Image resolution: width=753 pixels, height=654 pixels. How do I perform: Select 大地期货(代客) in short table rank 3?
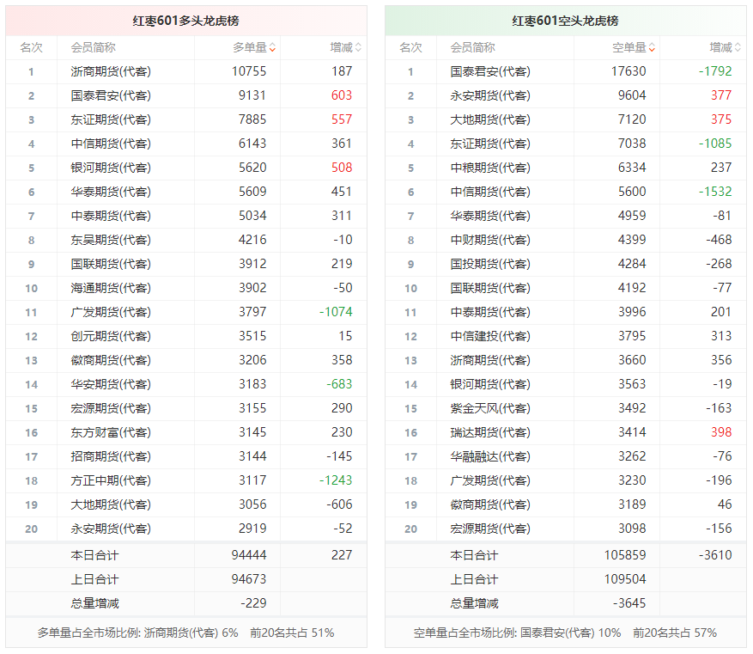click(490, 119)
